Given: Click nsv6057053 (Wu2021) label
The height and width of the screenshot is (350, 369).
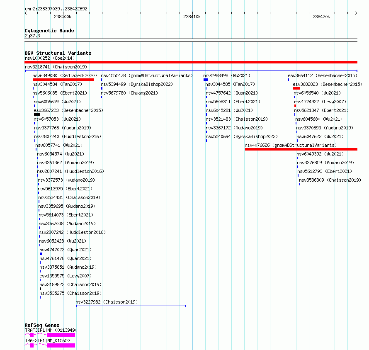Looking at the screenshot, I should pyautogui.click(x=57, y=119).
